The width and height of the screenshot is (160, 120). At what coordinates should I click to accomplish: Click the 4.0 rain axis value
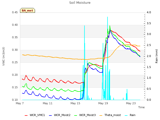tap(149, 12)
